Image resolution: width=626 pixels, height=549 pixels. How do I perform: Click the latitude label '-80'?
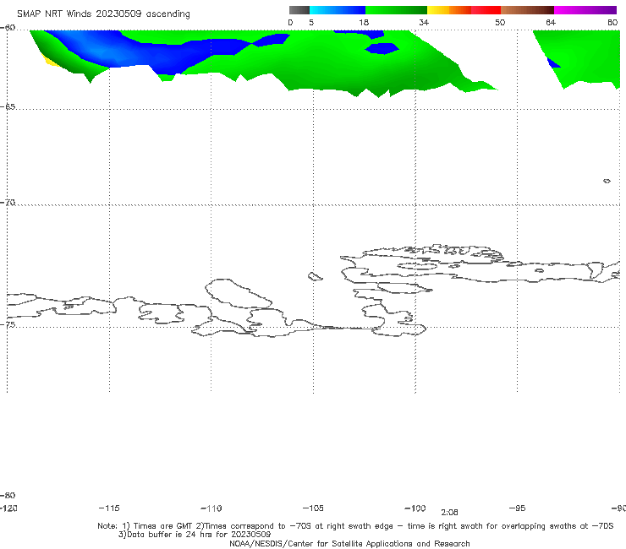point(8,496)
